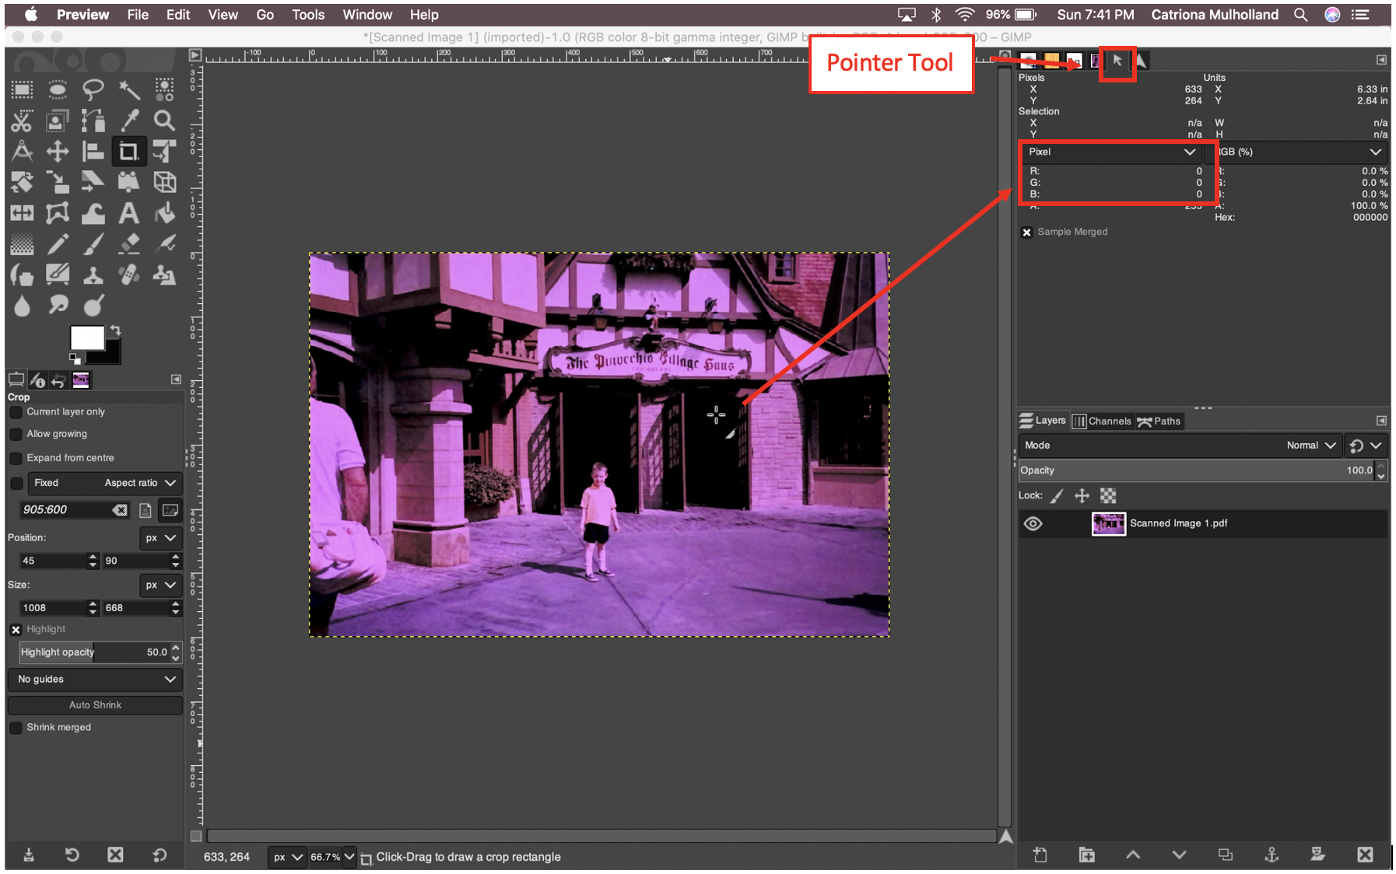Switch to the Channels tab
The image size is (1396, 874).
(1102, 421)
